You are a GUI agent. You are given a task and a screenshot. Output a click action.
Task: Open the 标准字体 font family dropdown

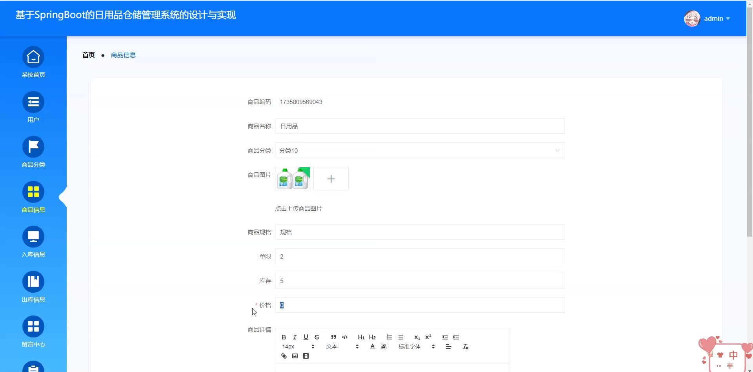click(417, 346)
